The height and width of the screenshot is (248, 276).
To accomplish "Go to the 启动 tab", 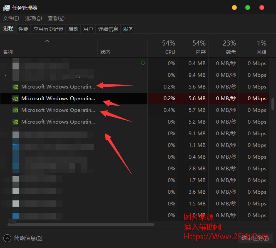I will [73, 29].
